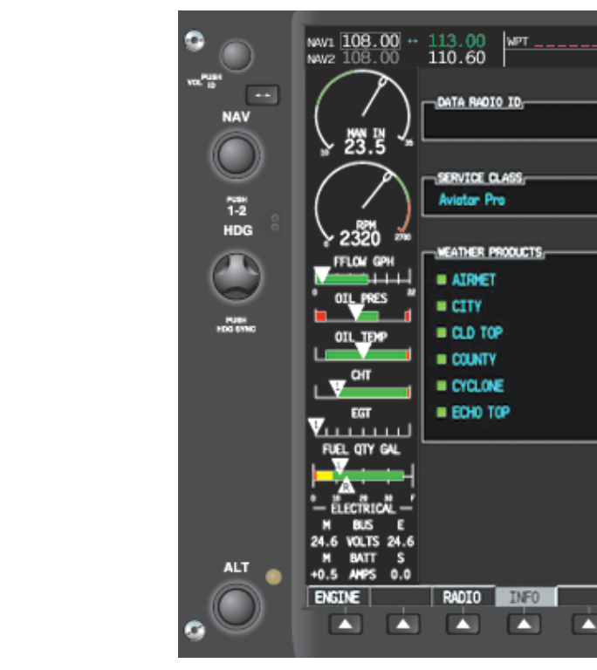This screenshot has height=670, width=597.
Task: Click the large NAV tuning knob
Action: [x=236, y=154]
